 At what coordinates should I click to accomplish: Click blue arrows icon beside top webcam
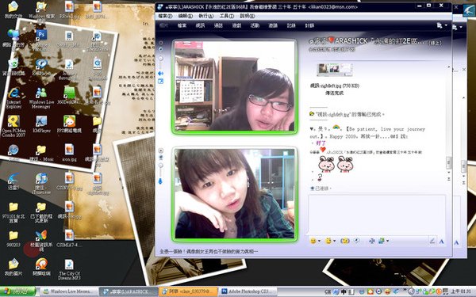tap(160, 74)
